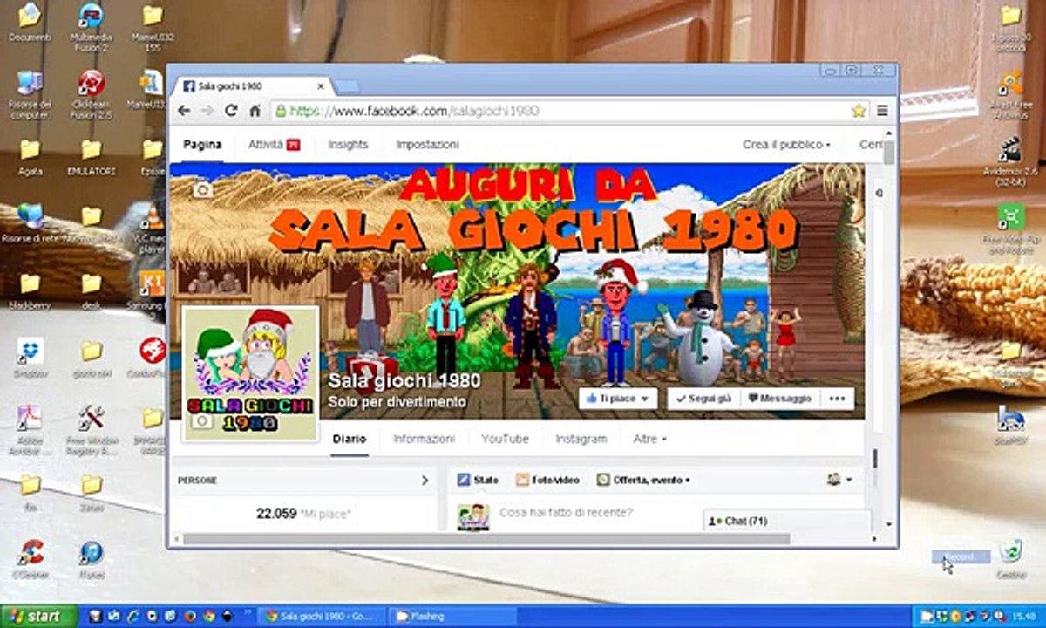Open Multimedia Fusion 2 desktop icon
The height and width of the screenshot is (628, 1046).
(x=90, y=26)
